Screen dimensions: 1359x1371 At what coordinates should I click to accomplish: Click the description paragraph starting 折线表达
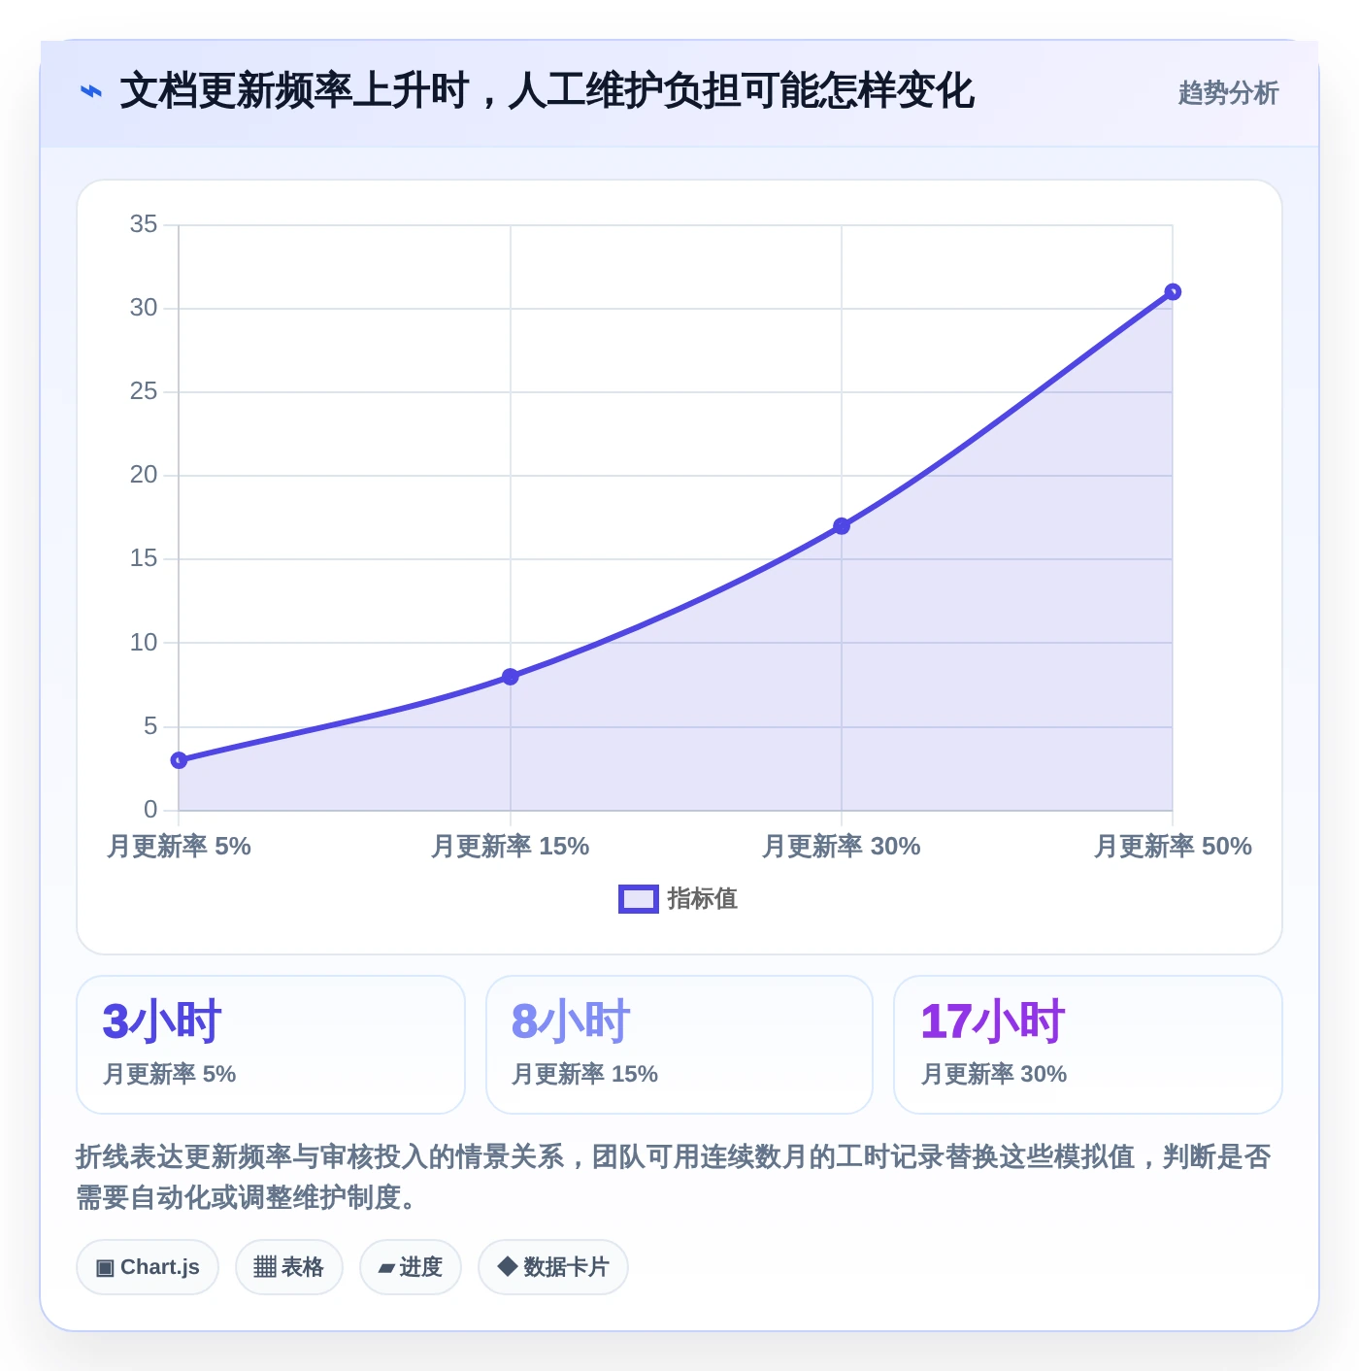click(674, 1177)
